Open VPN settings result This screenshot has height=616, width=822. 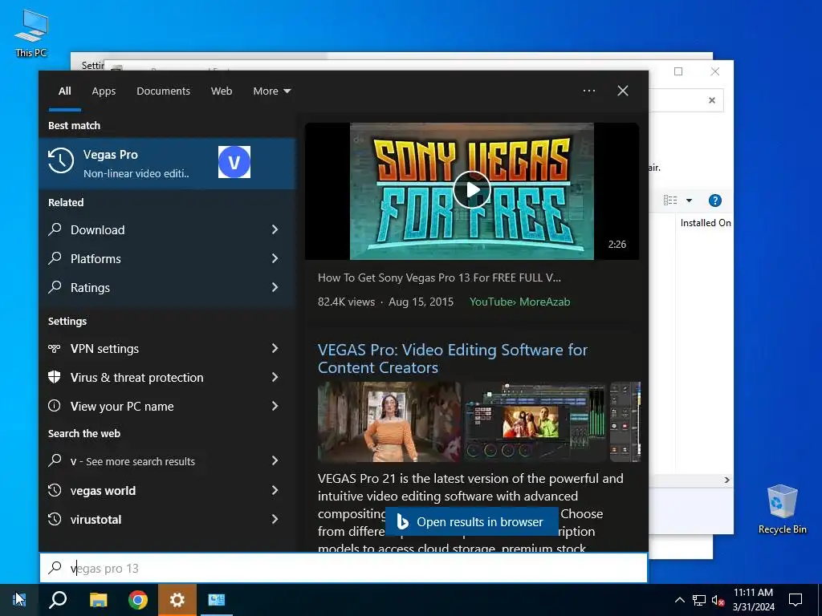click(x=167, y=348)
